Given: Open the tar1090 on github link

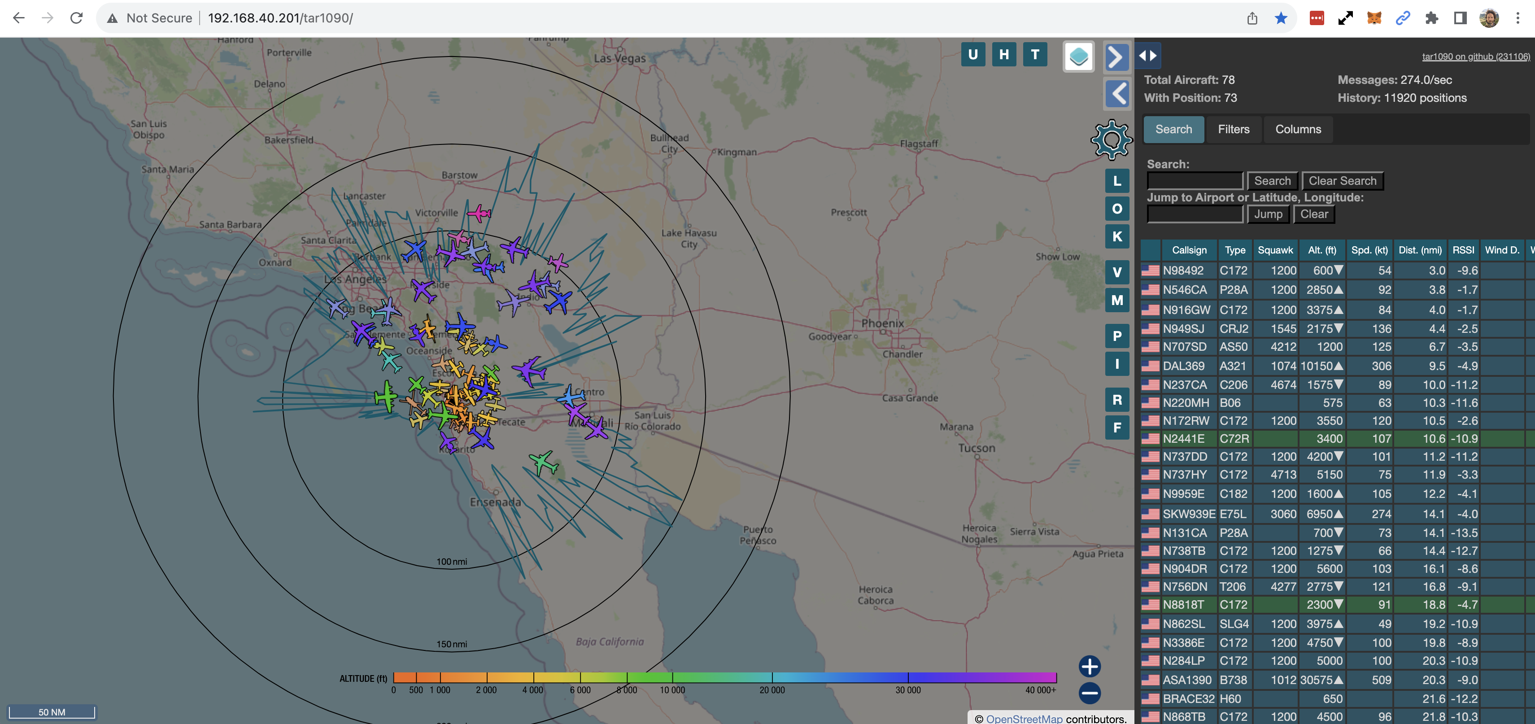Looking at the screenshot, I should point(1475,57).
